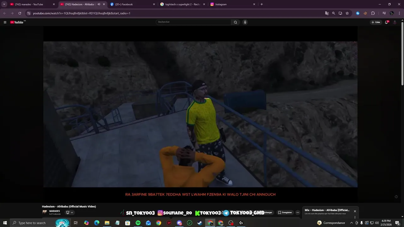Open the YouTube guide hamburger menu
404x227 pixels.
click(x=5, y=22)
